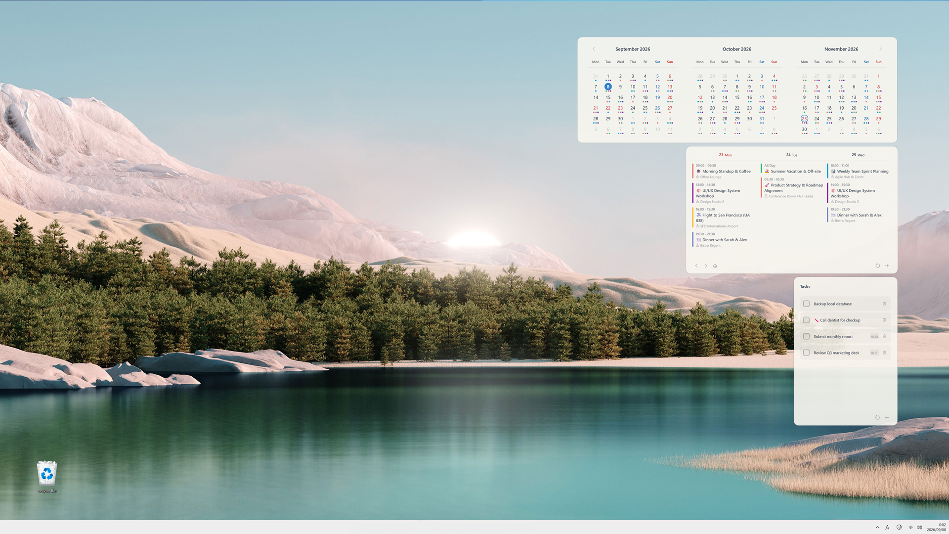949x534 pixels.
Task: Select the 24 Tue day header
Action: point(792,155)
